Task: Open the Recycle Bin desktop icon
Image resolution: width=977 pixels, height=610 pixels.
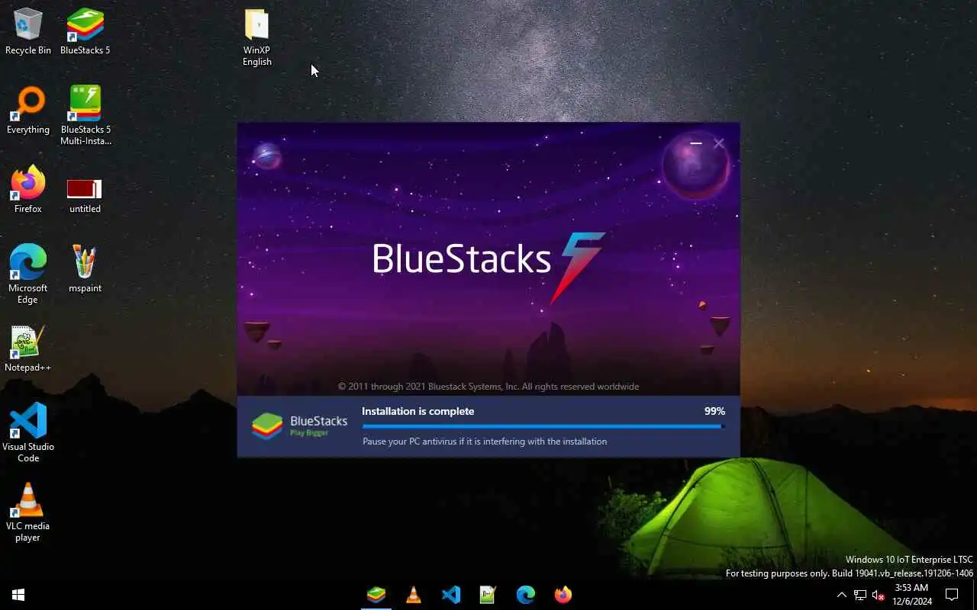Action: tap(28, 32)
